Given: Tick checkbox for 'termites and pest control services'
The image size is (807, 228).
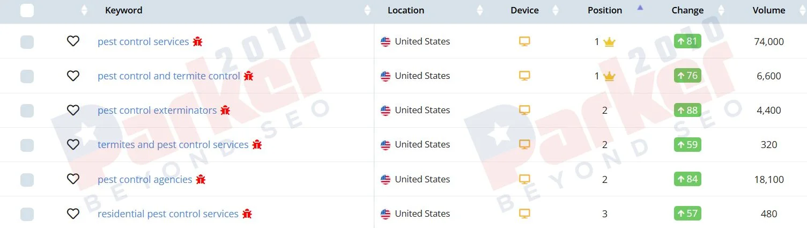Looking at the screenshot, I should (x=27, y=145).
